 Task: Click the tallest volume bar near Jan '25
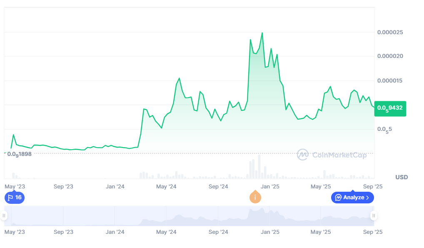click(259, 167)
